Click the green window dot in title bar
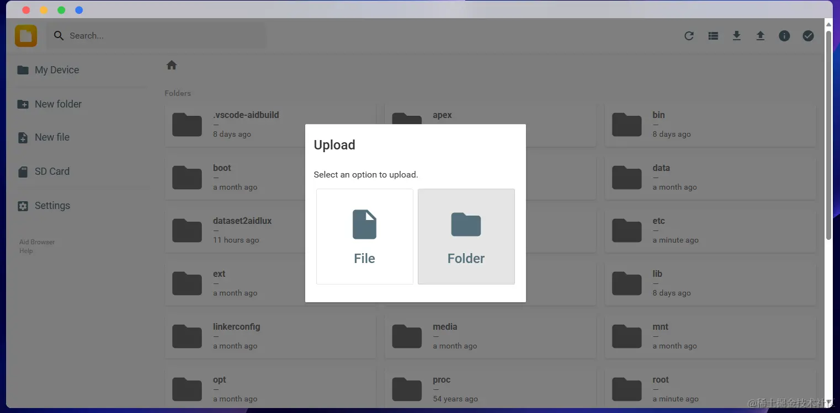The height and width of the screenshot is (413, 840). [61, 10]
